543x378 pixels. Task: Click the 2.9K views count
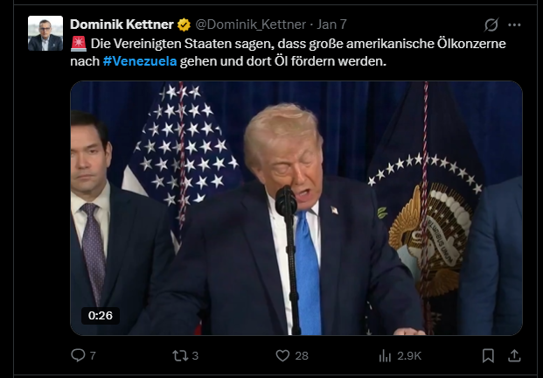(x=409, y=356)
